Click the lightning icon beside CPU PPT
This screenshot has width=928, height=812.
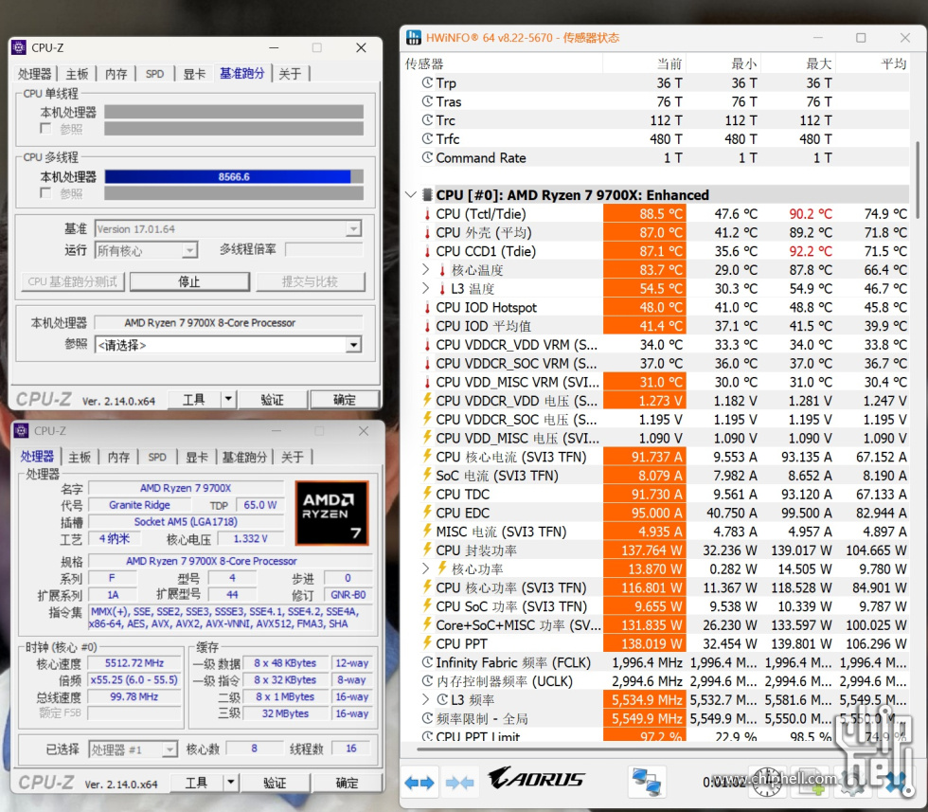tap(427, 643)
